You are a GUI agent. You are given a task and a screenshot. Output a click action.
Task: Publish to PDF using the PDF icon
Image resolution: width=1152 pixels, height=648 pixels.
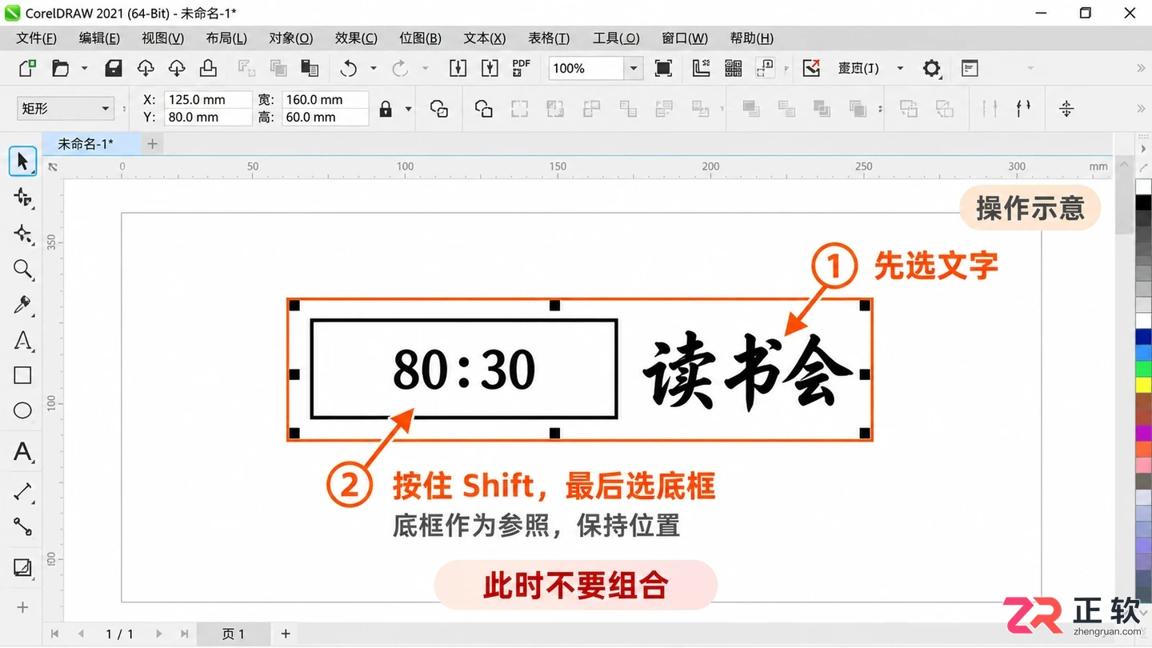coord(521,68)
